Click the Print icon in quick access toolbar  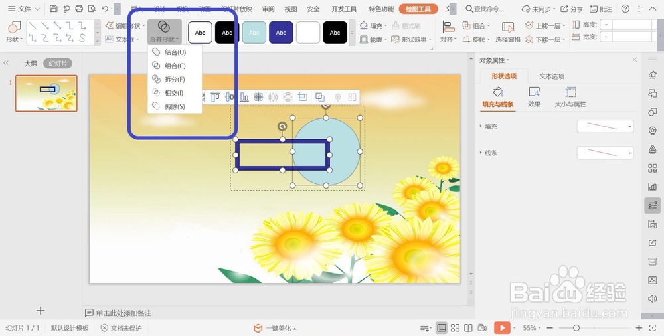pyautogui.click(x=79, y=9)
